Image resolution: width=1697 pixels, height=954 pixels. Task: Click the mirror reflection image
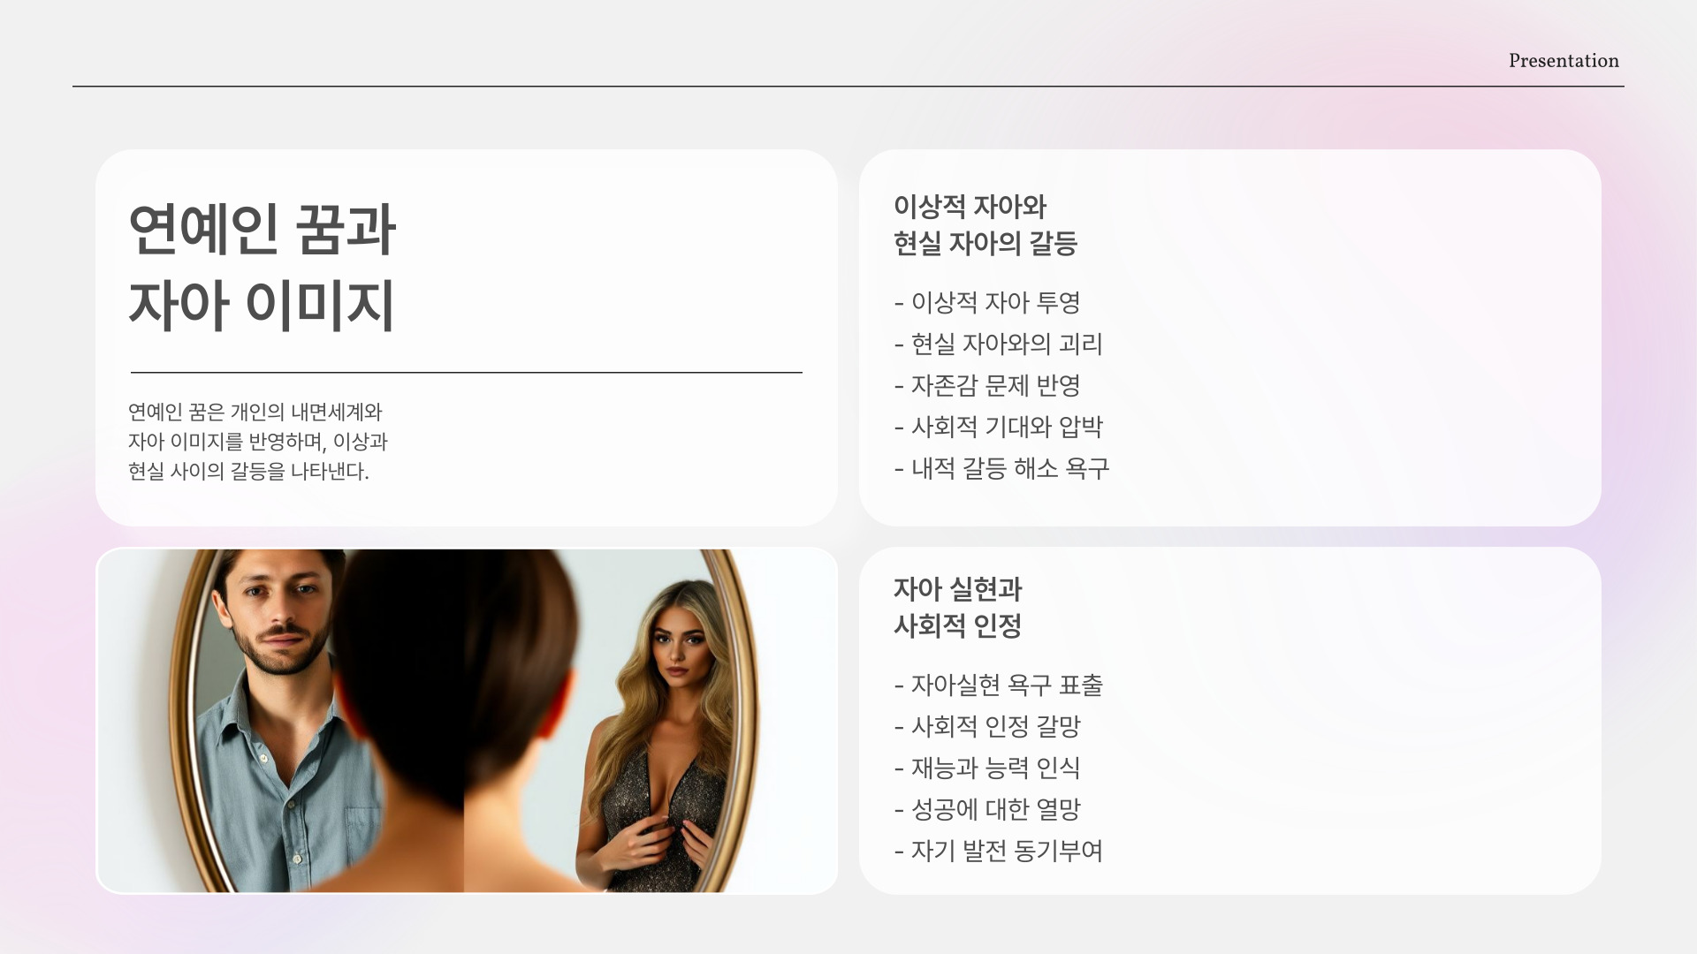click(x=466, y=721)
